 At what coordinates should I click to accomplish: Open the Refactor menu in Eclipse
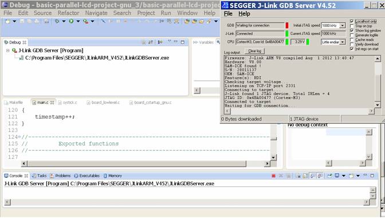click(x=69, y=13)
